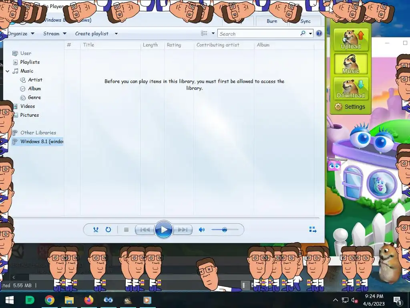
Task: Click the search magnifier icon
Action: tap(303, 33)
